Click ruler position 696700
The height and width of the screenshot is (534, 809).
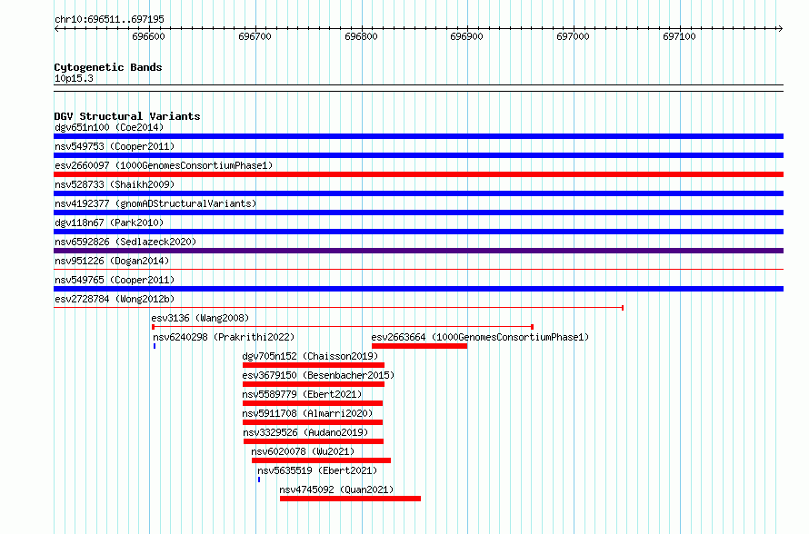(255, 36)
